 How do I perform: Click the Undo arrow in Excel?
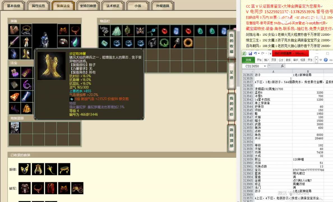255,53
